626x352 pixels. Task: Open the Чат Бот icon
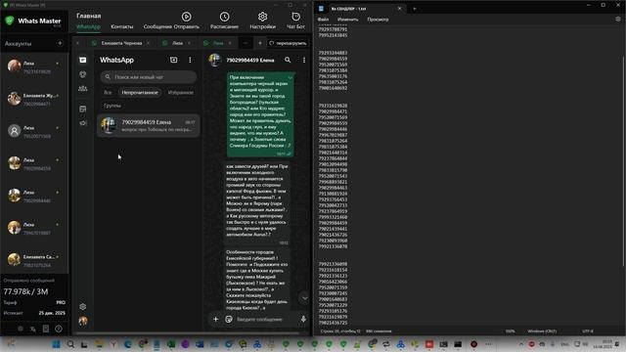point(295,17)
